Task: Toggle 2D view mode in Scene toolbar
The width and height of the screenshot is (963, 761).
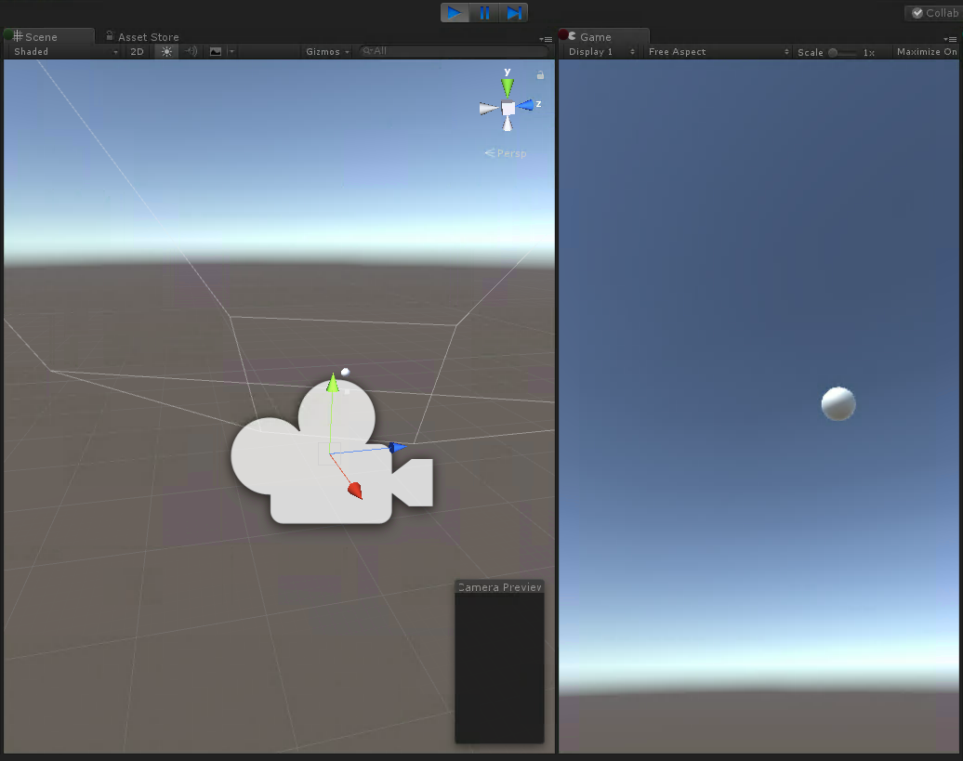Action: pos(137,51)
